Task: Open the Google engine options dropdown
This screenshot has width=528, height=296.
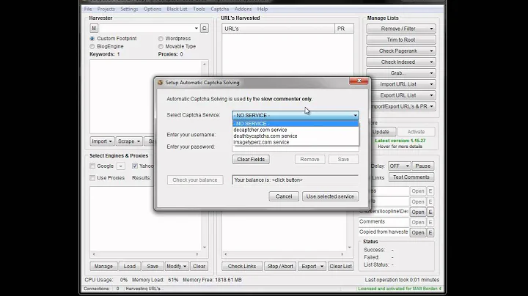Action: (121, 166)
